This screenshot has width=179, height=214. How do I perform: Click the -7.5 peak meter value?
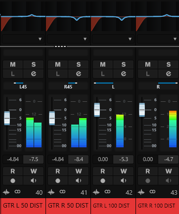(34, 159)
